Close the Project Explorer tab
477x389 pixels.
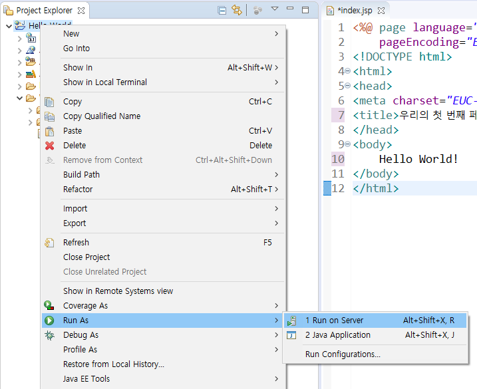[81, 11]
